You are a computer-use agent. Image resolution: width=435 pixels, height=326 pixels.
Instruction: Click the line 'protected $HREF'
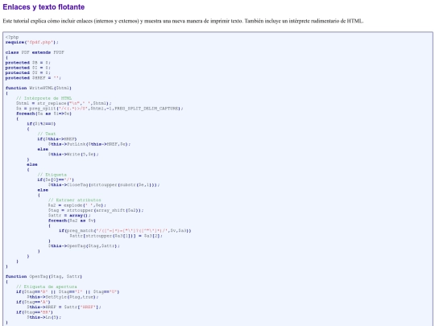(33, 78)
